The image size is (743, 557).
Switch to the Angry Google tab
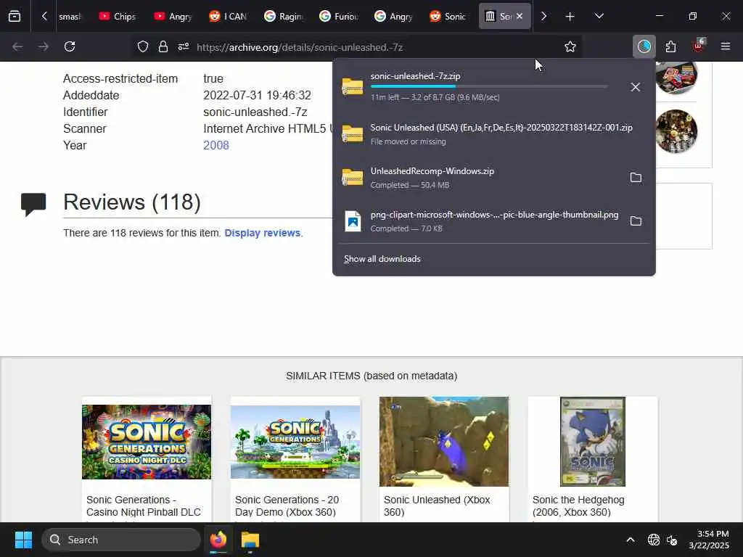[393, 17]
